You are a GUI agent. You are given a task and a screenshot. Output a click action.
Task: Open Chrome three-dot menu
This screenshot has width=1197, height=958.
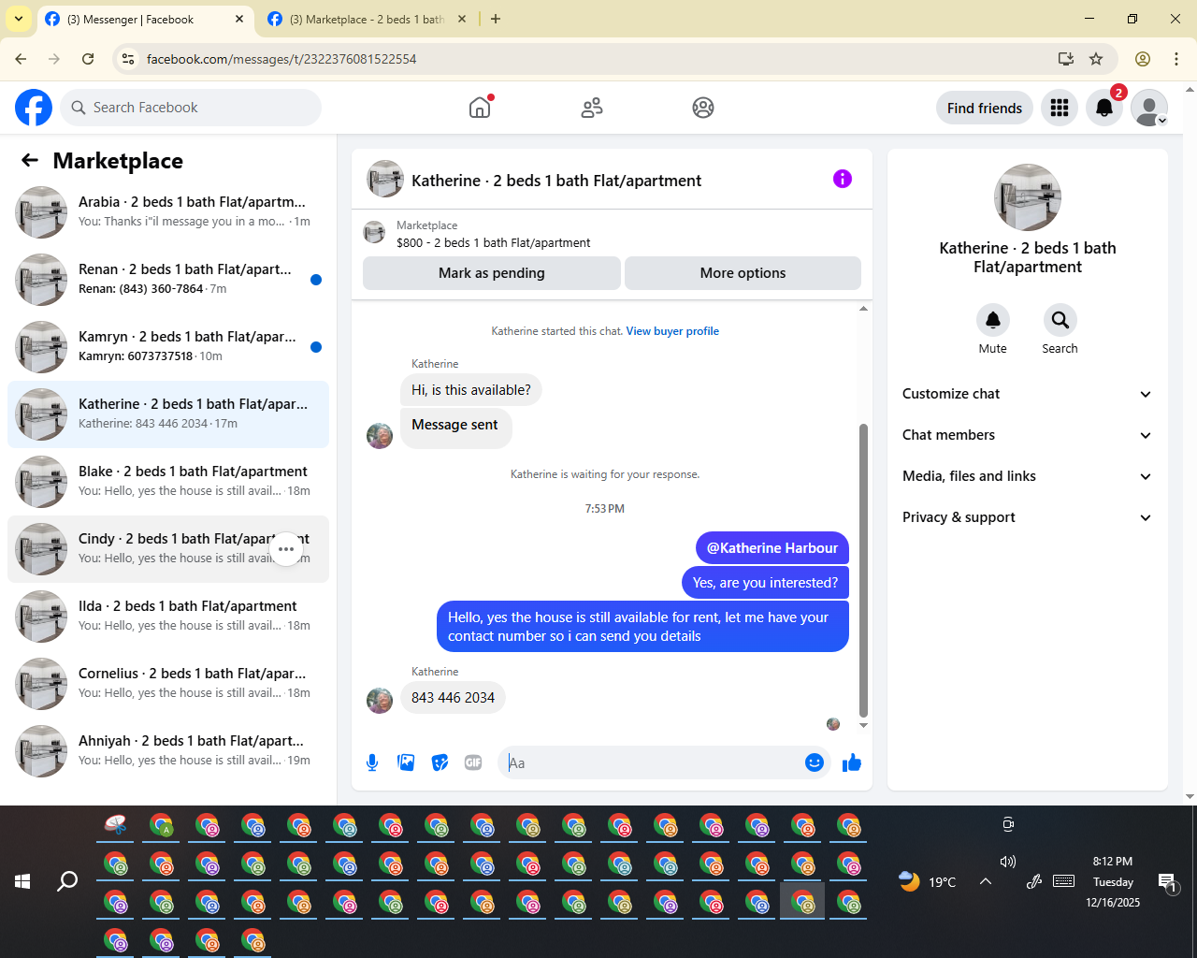coord(1176,59)
